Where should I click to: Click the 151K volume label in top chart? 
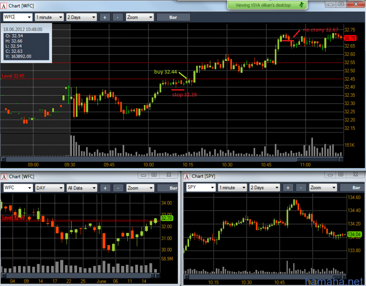(x=349, y=145)
